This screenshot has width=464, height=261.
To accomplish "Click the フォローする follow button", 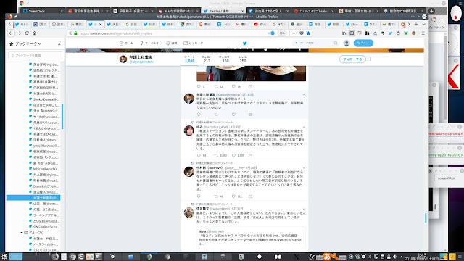I will 352,59.
